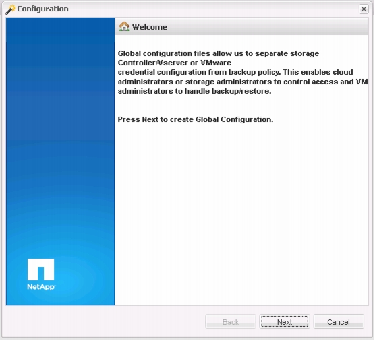Click the house icon beside Welcome
375x341 pixels.
coord(124,26)
